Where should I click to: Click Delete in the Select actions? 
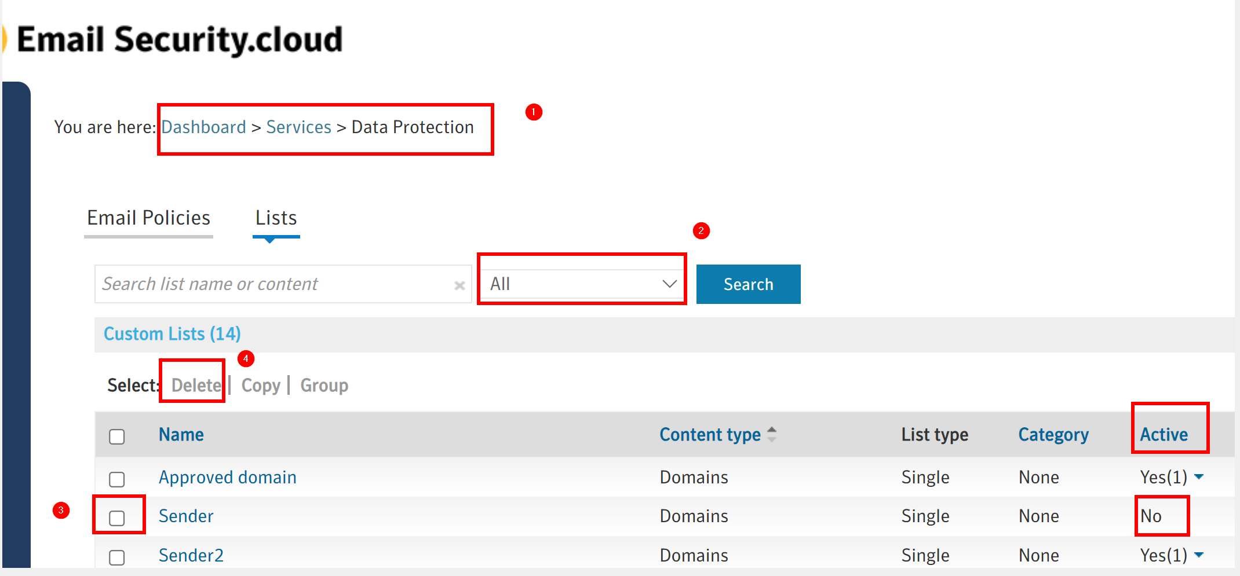196,386
